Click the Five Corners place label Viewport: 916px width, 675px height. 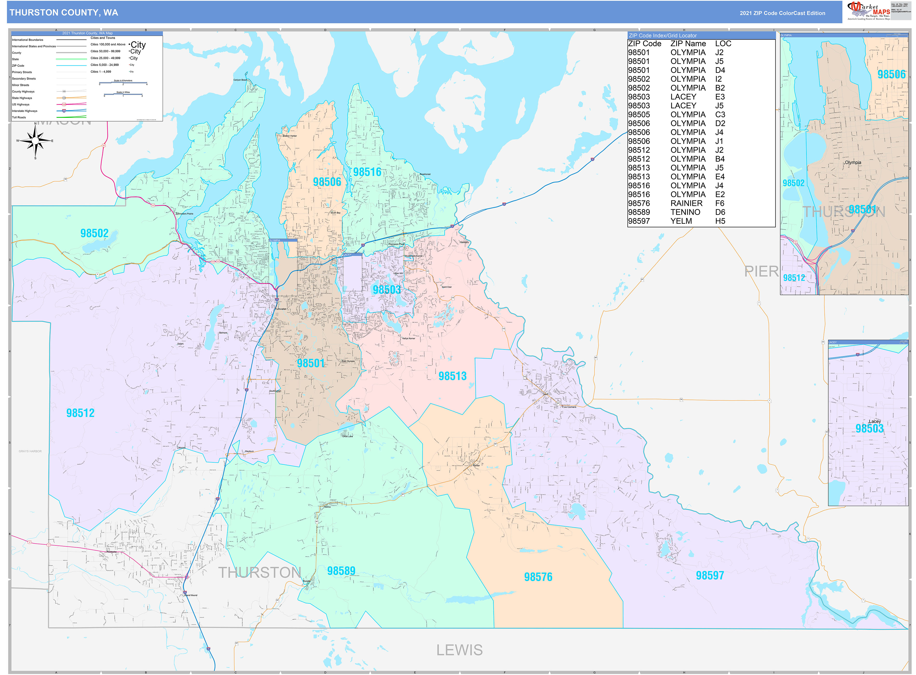click(x=569, y=407)
